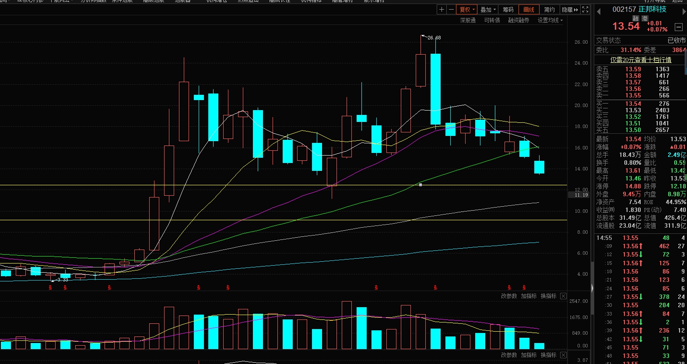This screenshot has height=364, width=687.
Task: Click the buy-one price 13.54 in order book
Action: point(633,104)
